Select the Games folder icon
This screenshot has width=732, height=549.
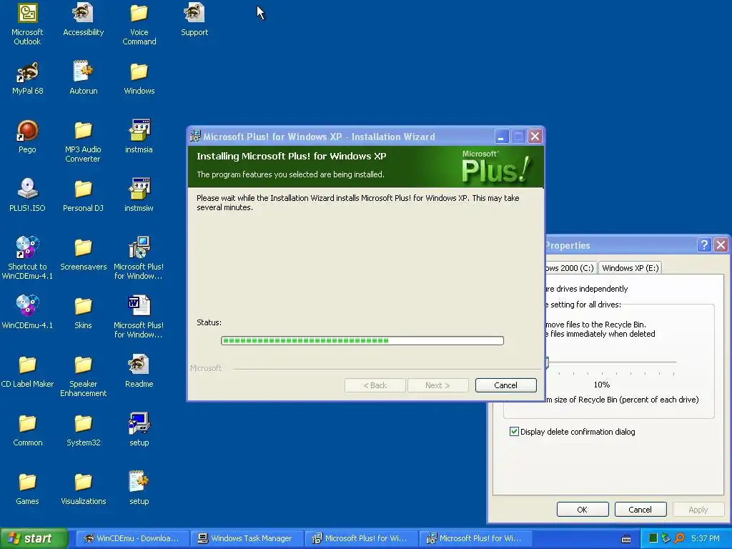27,489
